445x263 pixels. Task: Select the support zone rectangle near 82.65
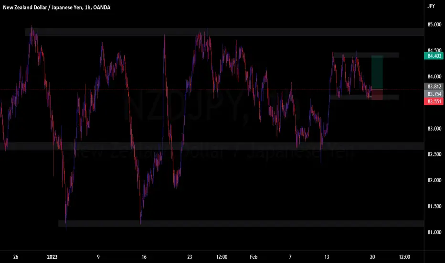[x=212, y=146]
